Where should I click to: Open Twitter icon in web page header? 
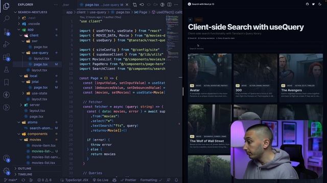point(313,4)
